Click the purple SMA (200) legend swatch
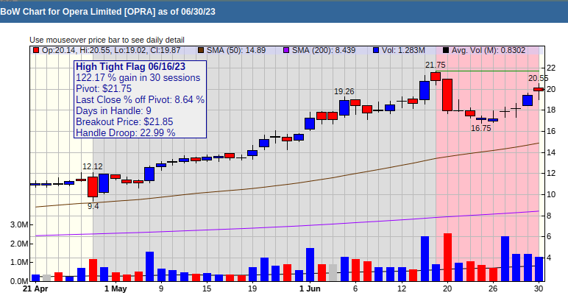Image resolution: width=568 pixels, height=301 pixels. coord(286,50)
